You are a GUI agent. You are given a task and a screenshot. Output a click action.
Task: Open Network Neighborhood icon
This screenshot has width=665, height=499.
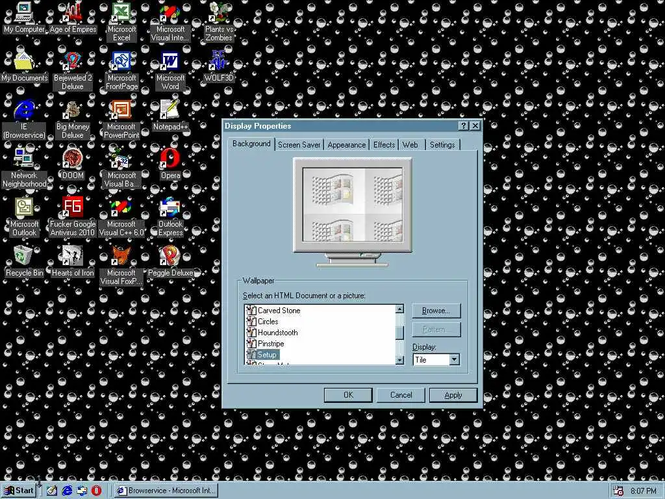[x=24, y=168]
